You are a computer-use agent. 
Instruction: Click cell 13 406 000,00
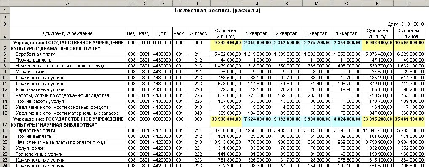[226, 130]
